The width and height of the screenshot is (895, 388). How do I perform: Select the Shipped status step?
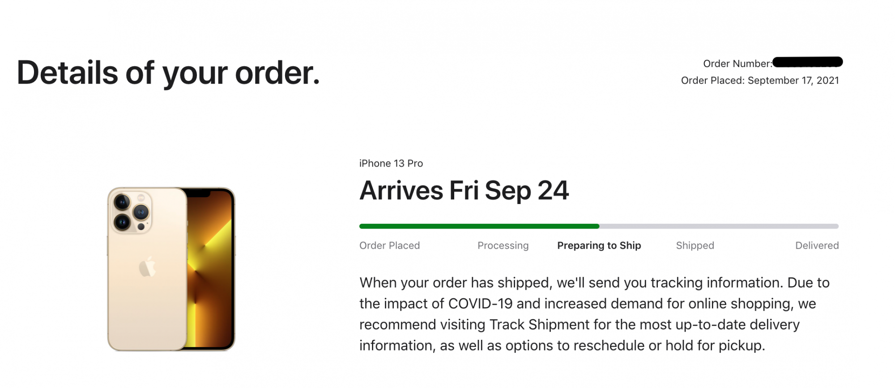pyautogui.click(x=695, y=246)
